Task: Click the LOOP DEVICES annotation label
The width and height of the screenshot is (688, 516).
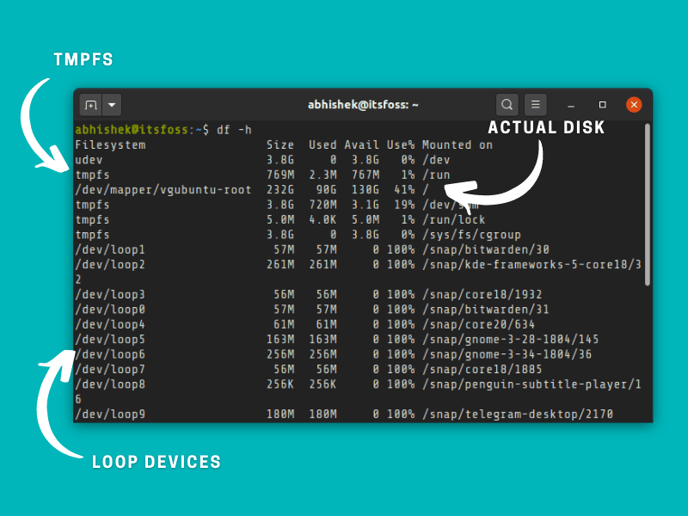Action: (156, 463)
